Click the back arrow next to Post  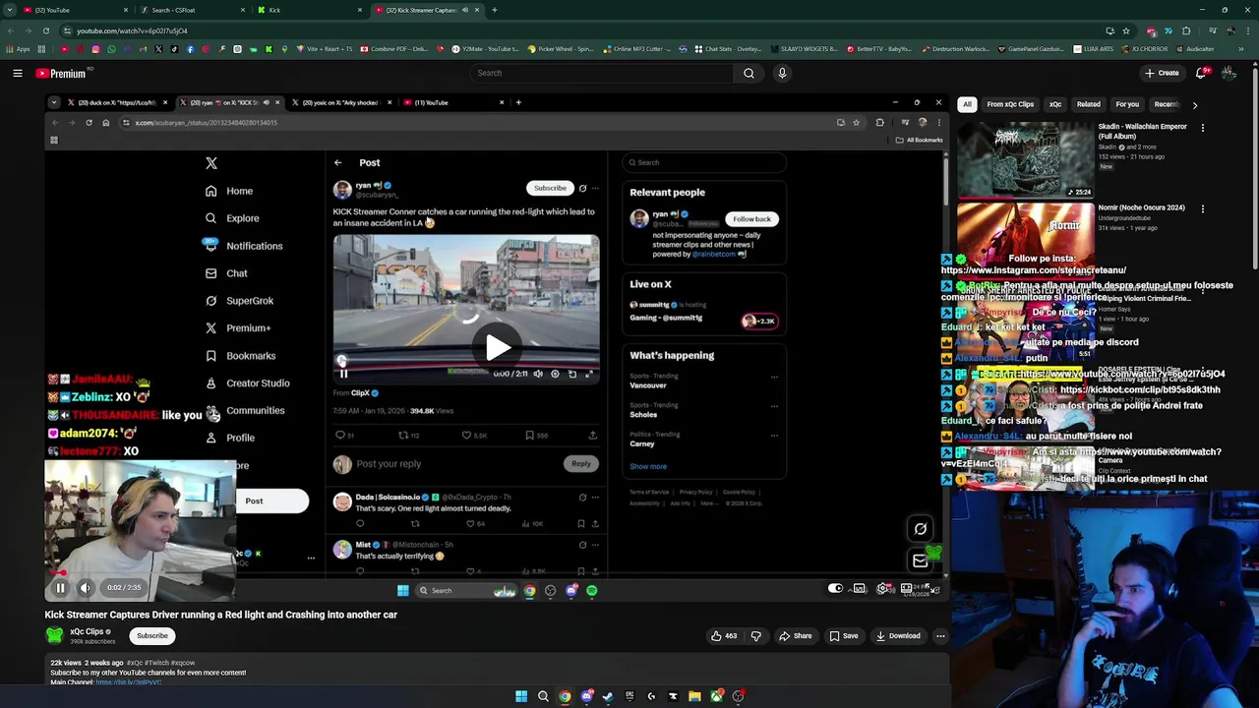click(x=337, y=163)
